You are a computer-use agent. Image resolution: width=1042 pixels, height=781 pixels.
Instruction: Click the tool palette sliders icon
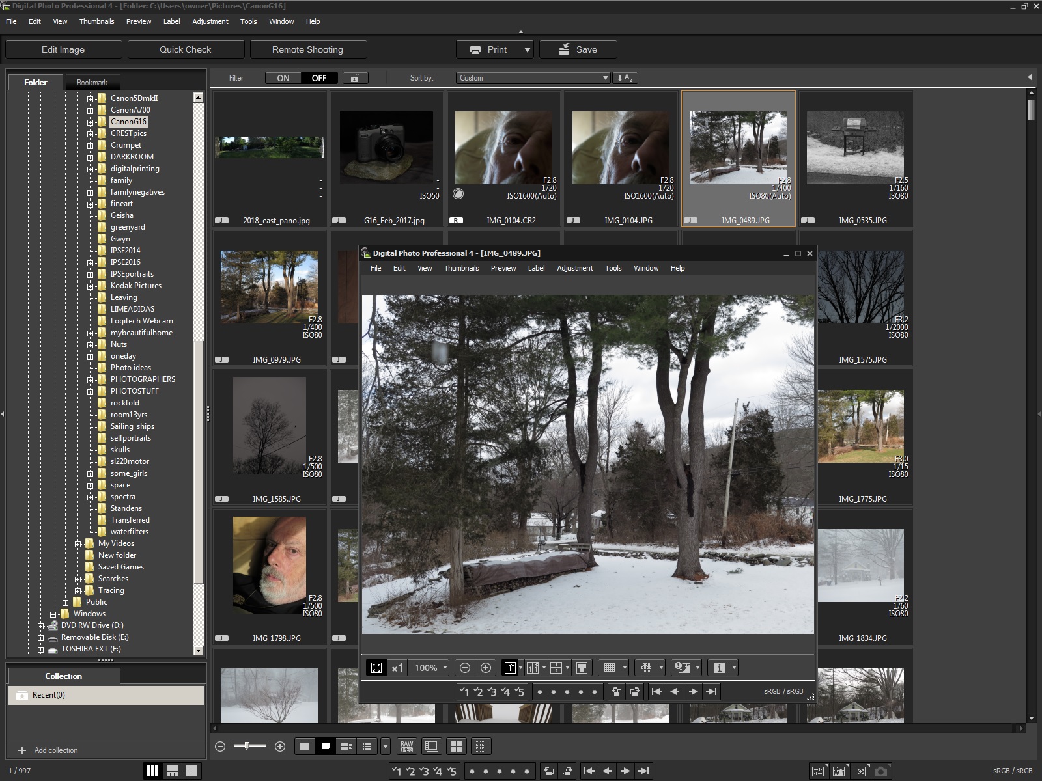818,771
